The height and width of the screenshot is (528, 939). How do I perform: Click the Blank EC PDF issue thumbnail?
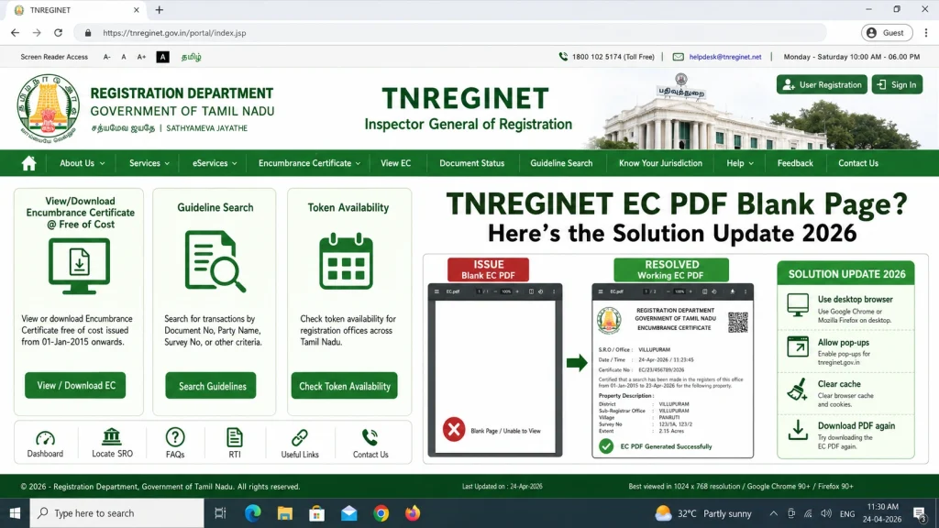click(x=494, y=369)
